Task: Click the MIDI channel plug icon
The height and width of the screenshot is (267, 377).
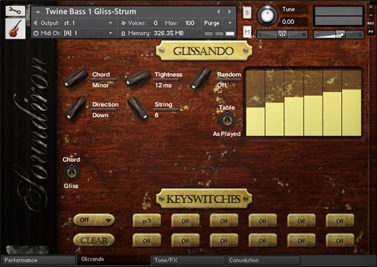Action: point(36,33)
